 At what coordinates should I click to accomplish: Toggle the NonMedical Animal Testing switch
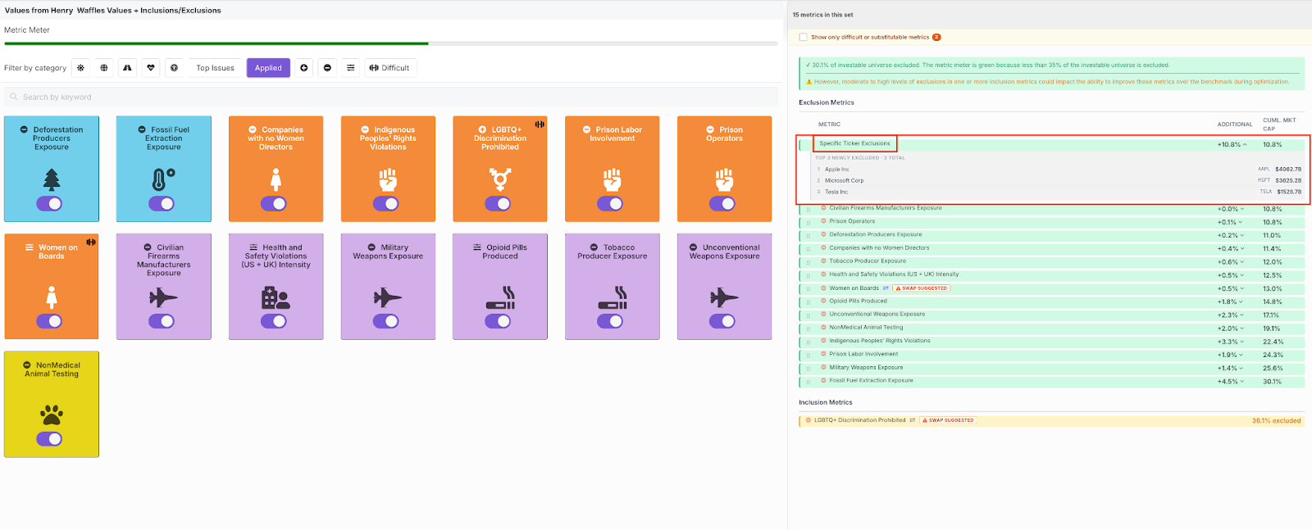point(49,439)
